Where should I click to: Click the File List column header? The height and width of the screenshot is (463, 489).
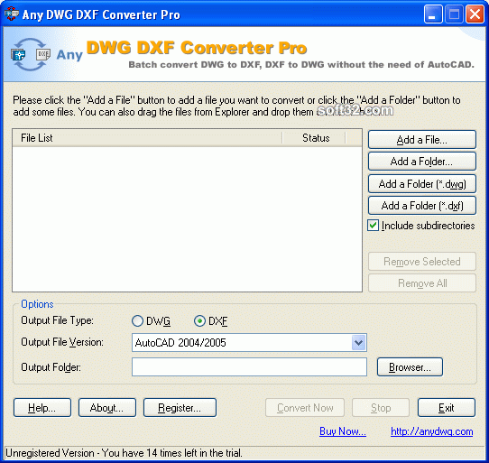pyautogui.click(x=147, y=138)
